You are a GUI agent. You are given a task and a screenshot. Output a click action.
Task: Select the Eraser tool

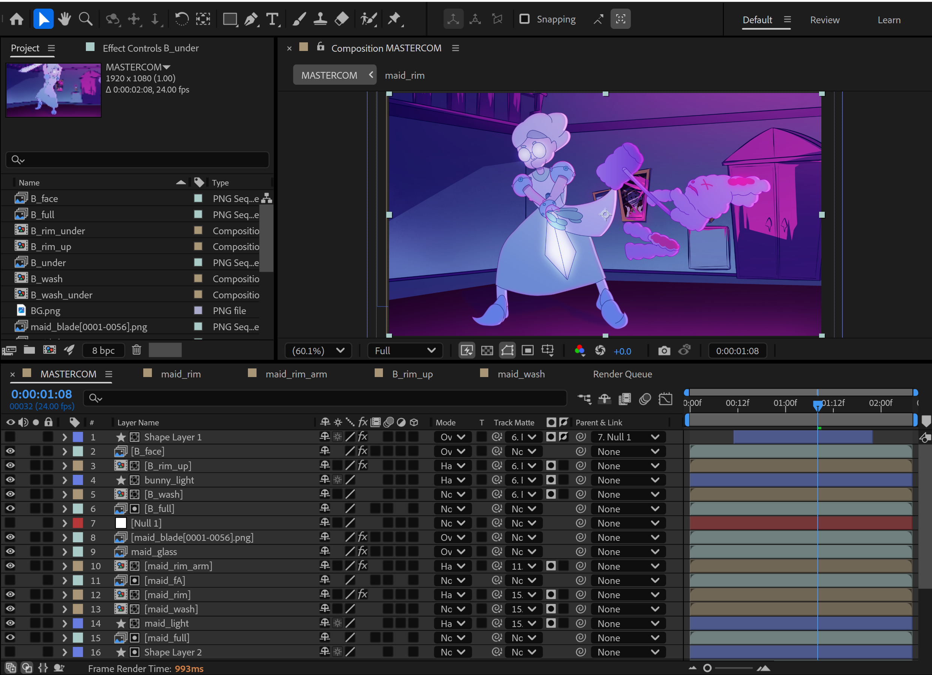click(x=342, y=19)
